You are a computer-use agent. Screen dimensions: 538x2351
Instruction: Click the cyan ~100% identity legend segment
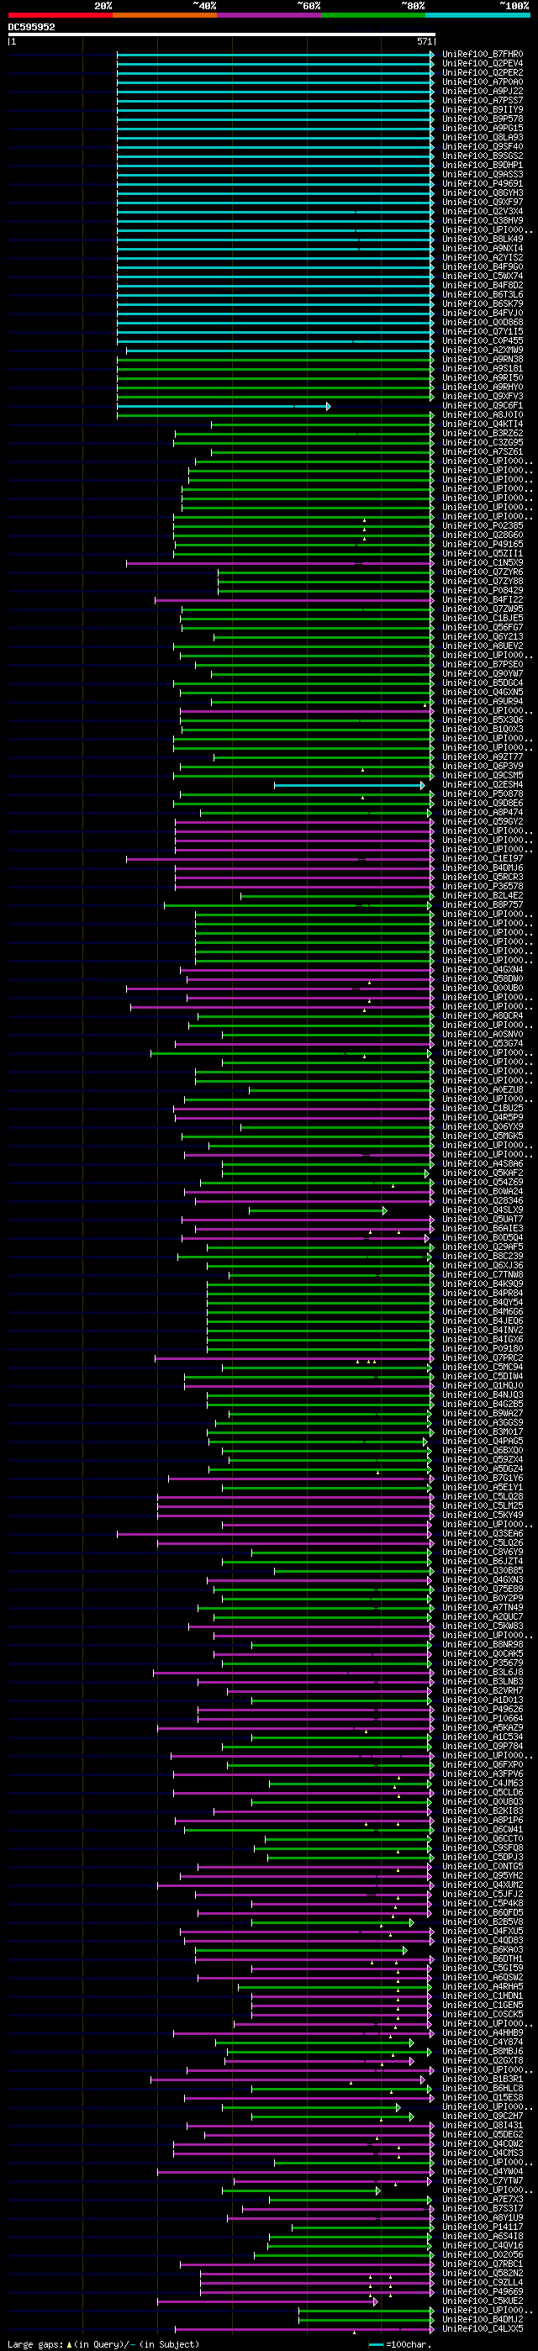pyautogui.click(x=477, y=14)
